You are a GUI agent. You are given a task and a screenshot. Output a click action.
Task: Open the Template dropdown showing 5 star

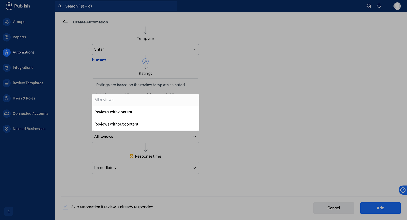pyautogui.click(x=146, y=49)
